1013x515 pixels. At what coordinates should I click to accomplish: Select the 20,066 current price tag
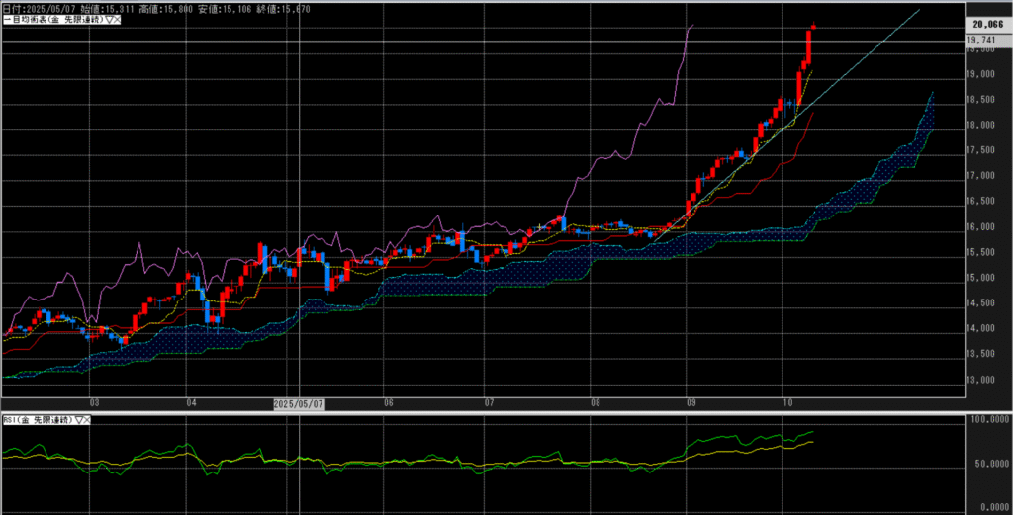point(987,24)
